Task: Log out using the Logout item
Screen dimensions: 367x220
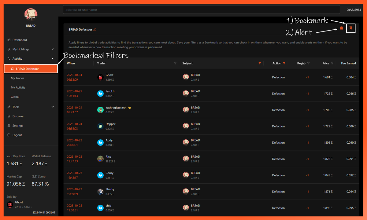Action: coord(17,135)
